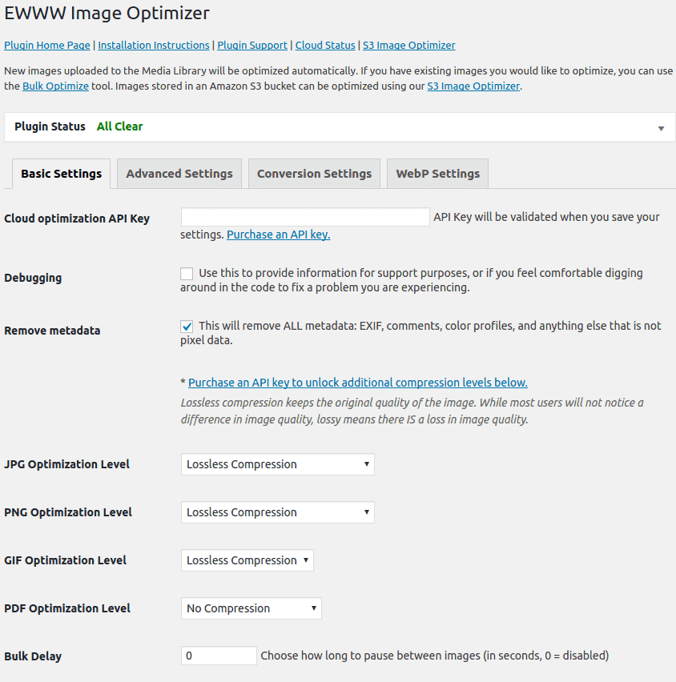Screen dimensions: 676x682
Task: Disable the Remove metadata checkbox
Action: pyautogui.click(x=187, y=326)
